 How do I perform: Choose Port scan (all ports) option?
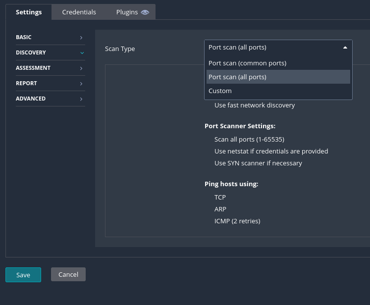pos(237,77)
